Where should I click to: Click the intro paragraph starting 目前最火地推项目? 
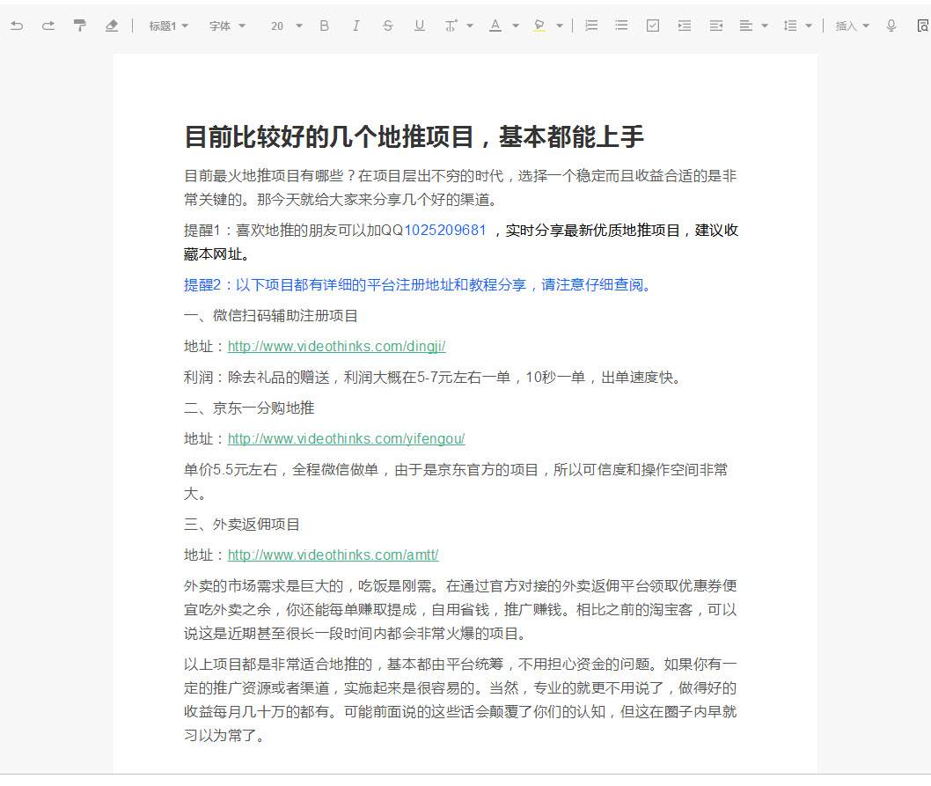pos(460,187)
